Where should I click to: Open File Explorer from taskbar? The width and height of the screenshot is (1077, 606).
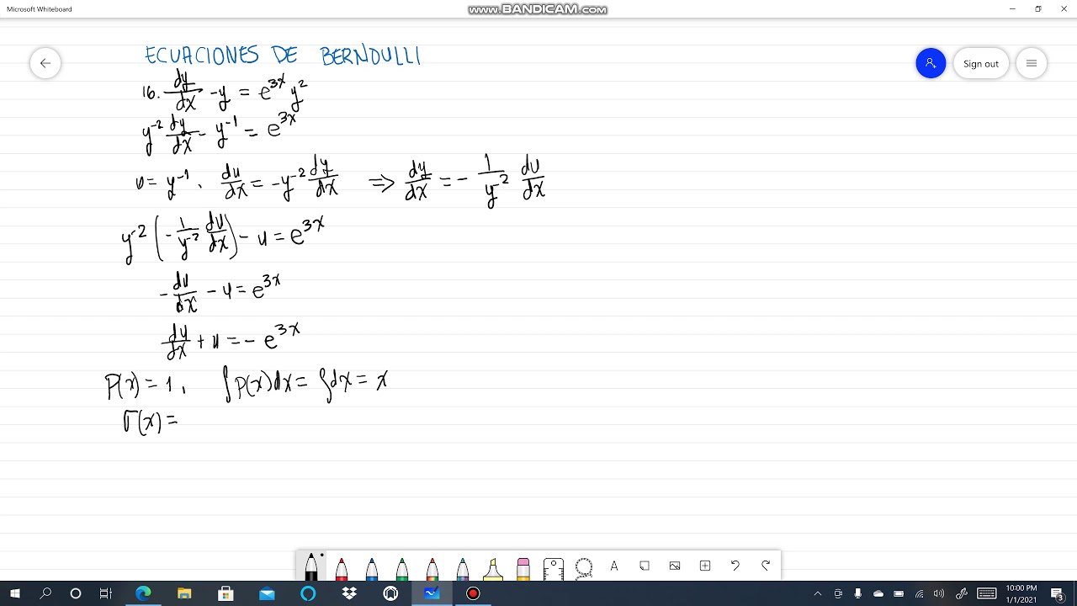click(x=184, y=593)
